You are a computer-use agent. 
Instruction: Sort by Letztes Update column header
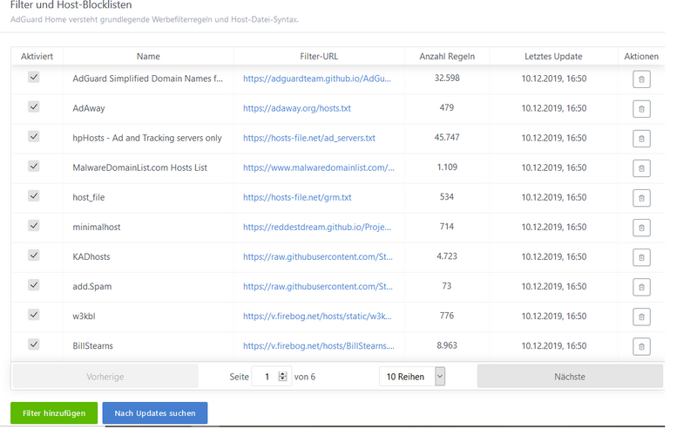pyautogui.click(x=553, y=57)
